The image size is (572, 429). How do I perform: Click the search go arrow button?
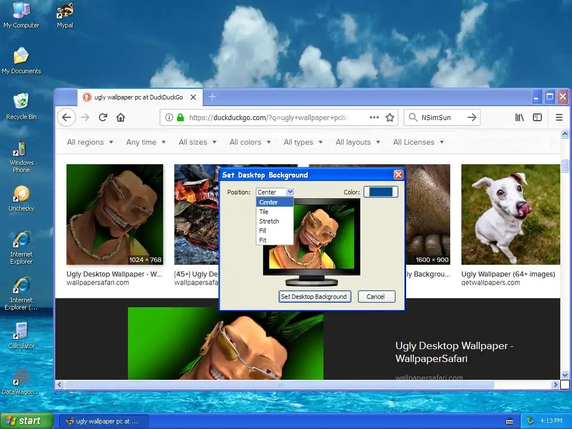point(471,117)
